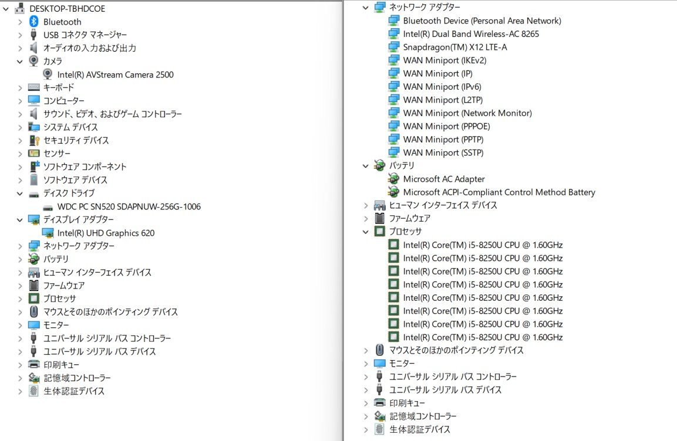Select WAN Miniport (Network Monitor) entry
Viewport: 677px width, 441px height.
tap(467, 113)
